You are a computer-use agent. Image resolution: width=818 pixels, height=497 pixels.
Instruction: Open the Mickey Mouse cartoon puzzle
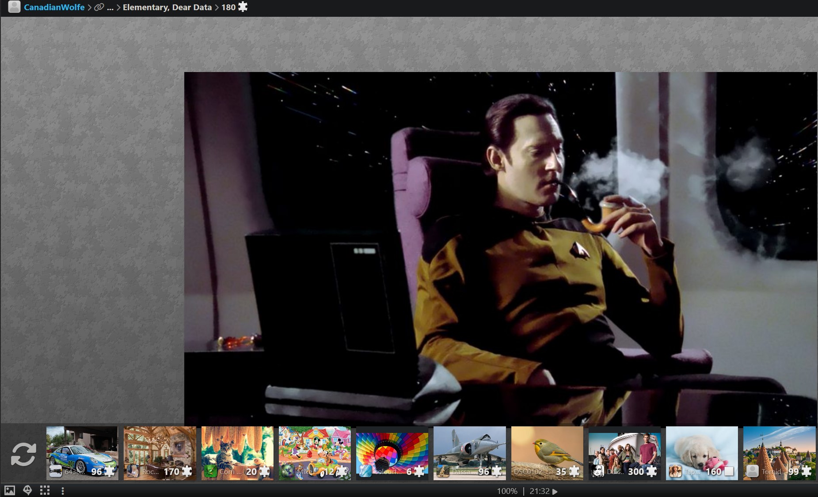click(x=315, y=453)
